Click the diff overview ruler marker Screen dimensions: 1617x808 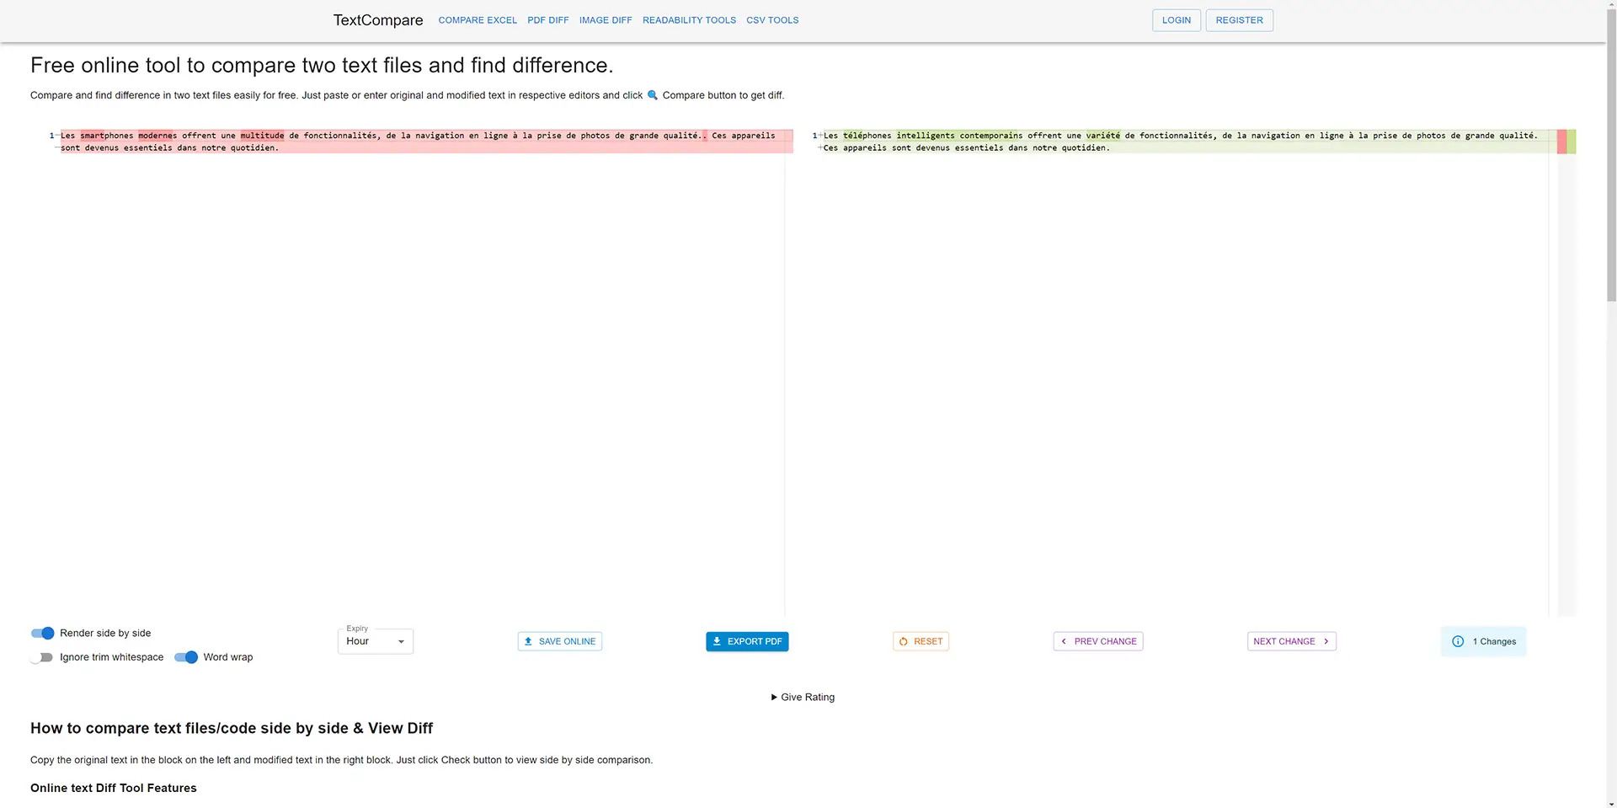click(x=1566, y=142)
